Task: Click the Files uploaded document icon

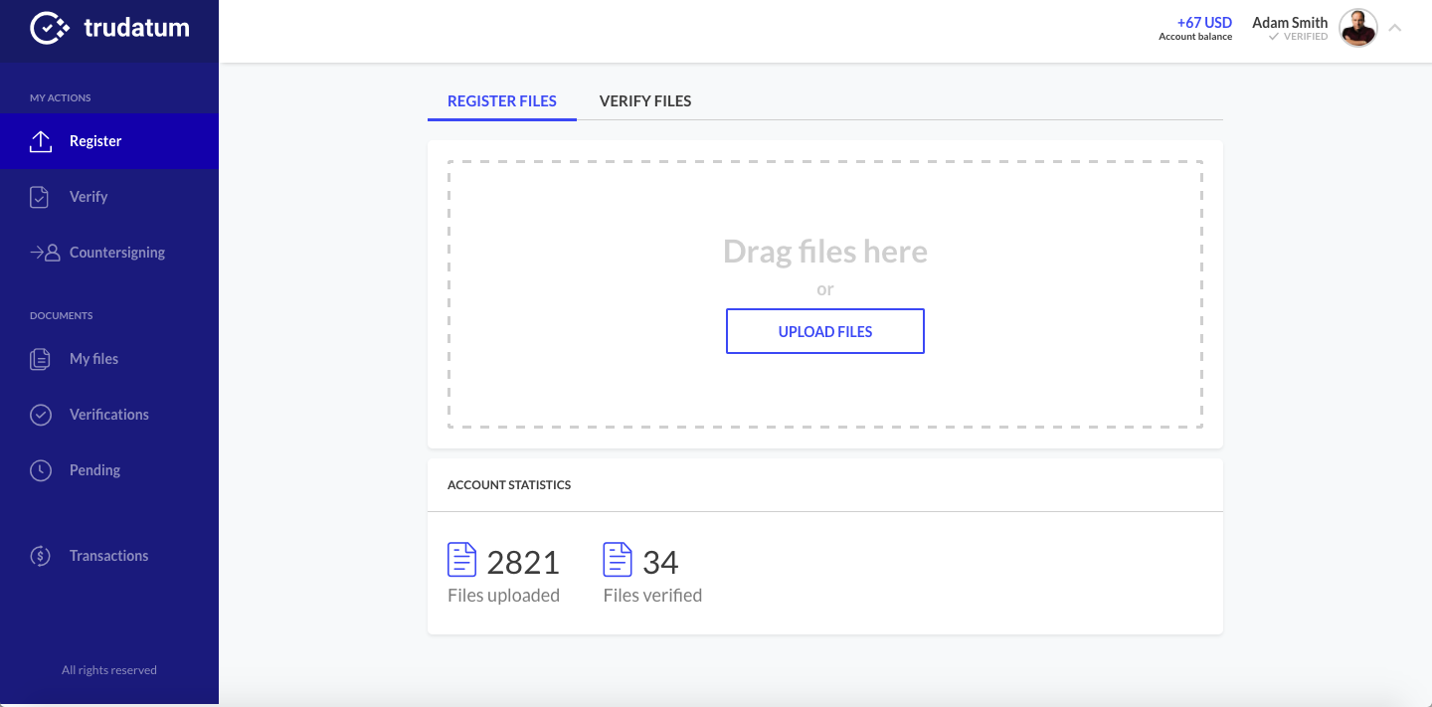Action: [461, 560]
